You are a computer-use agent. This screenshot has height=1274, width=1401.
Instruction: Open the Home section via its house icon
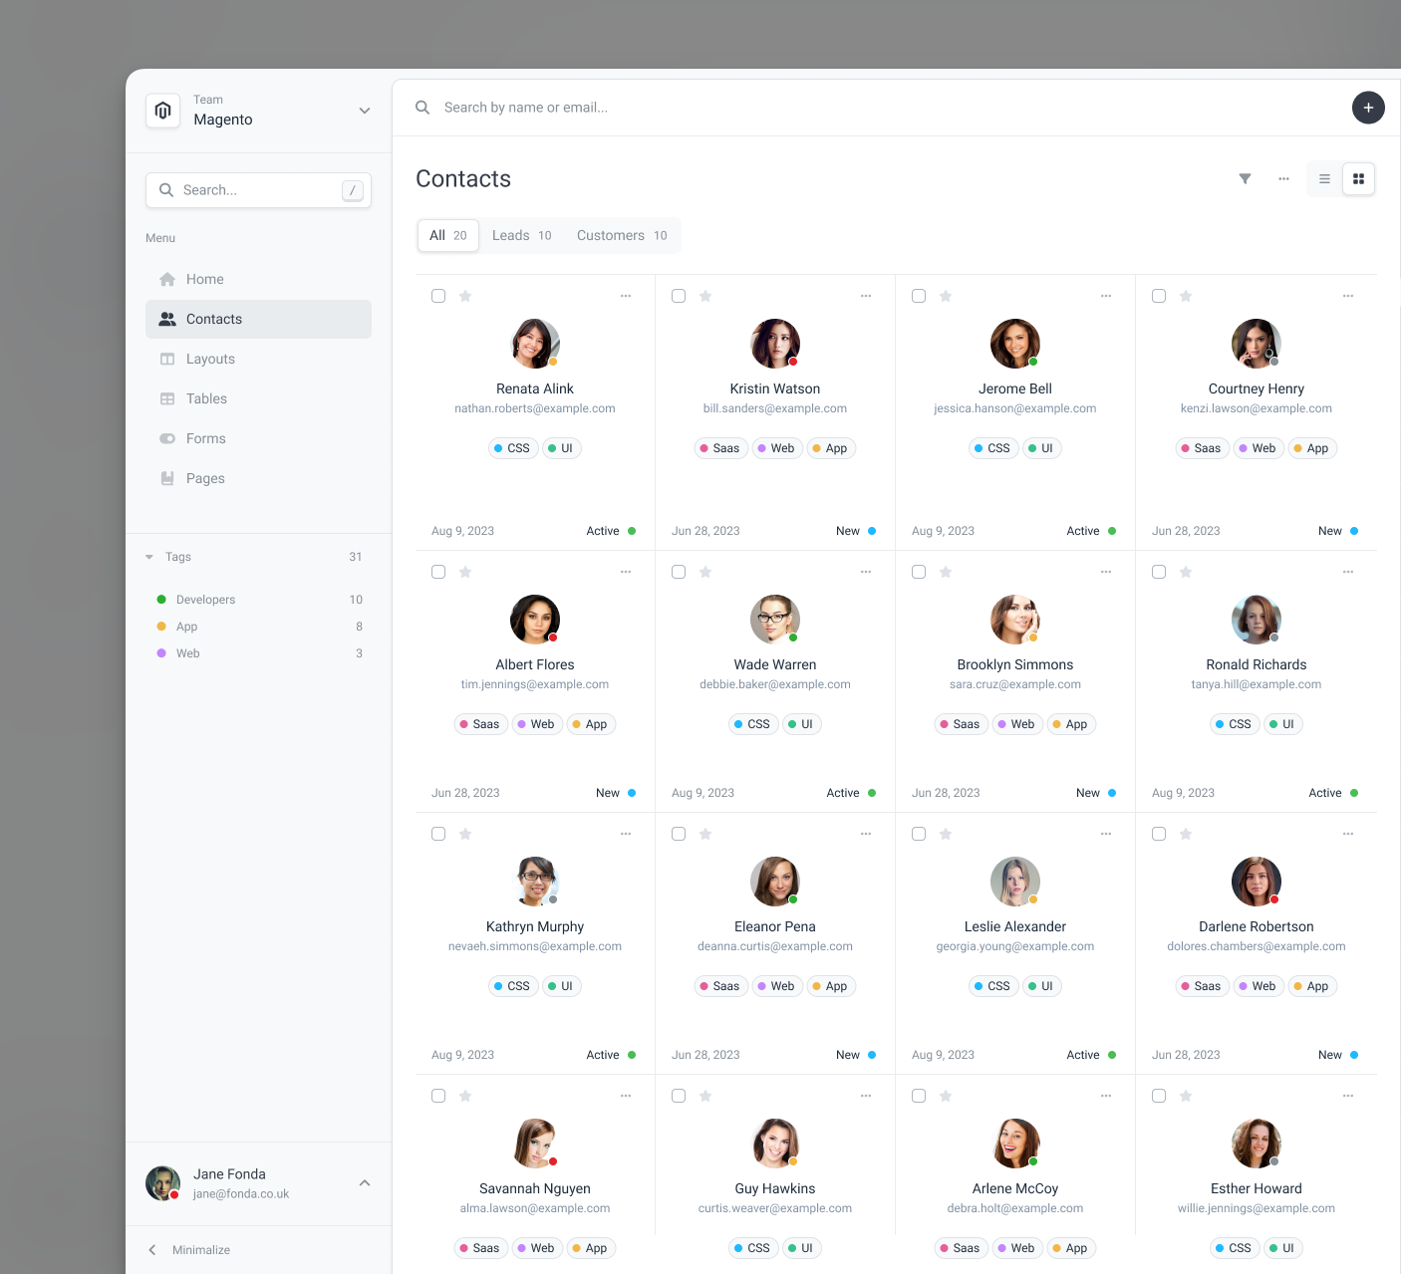coord(167,279)
